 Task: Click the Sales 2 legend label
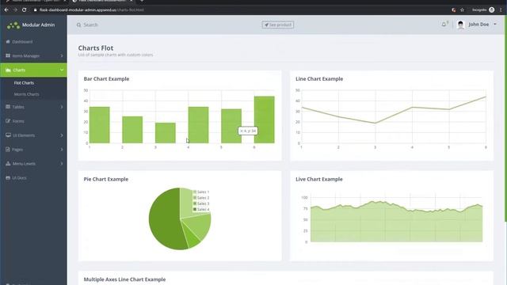[x=203, y=198]
